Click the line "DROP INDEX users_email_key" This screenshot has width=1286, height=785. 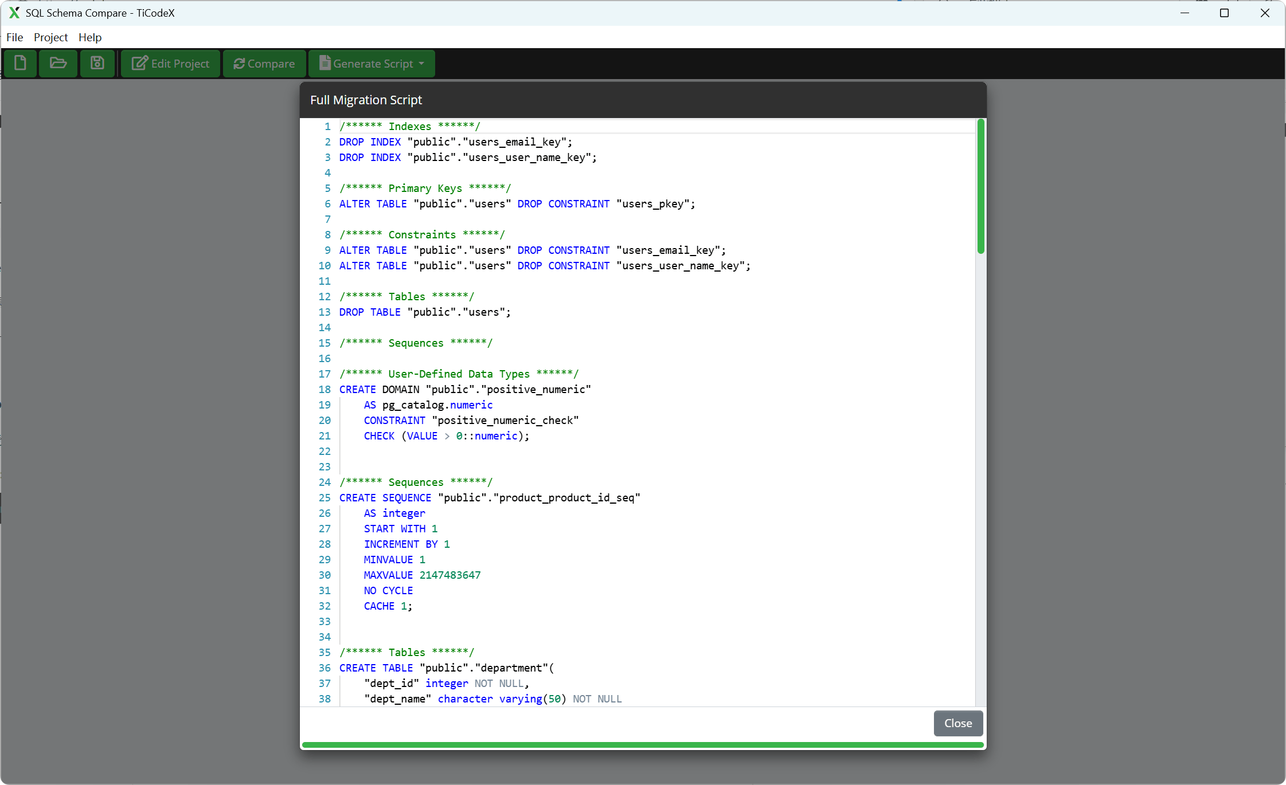click(x=456, y=142)
